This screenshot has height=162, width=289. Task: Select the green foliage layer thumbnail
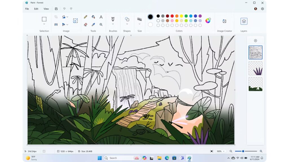click(x=255, y=84)
